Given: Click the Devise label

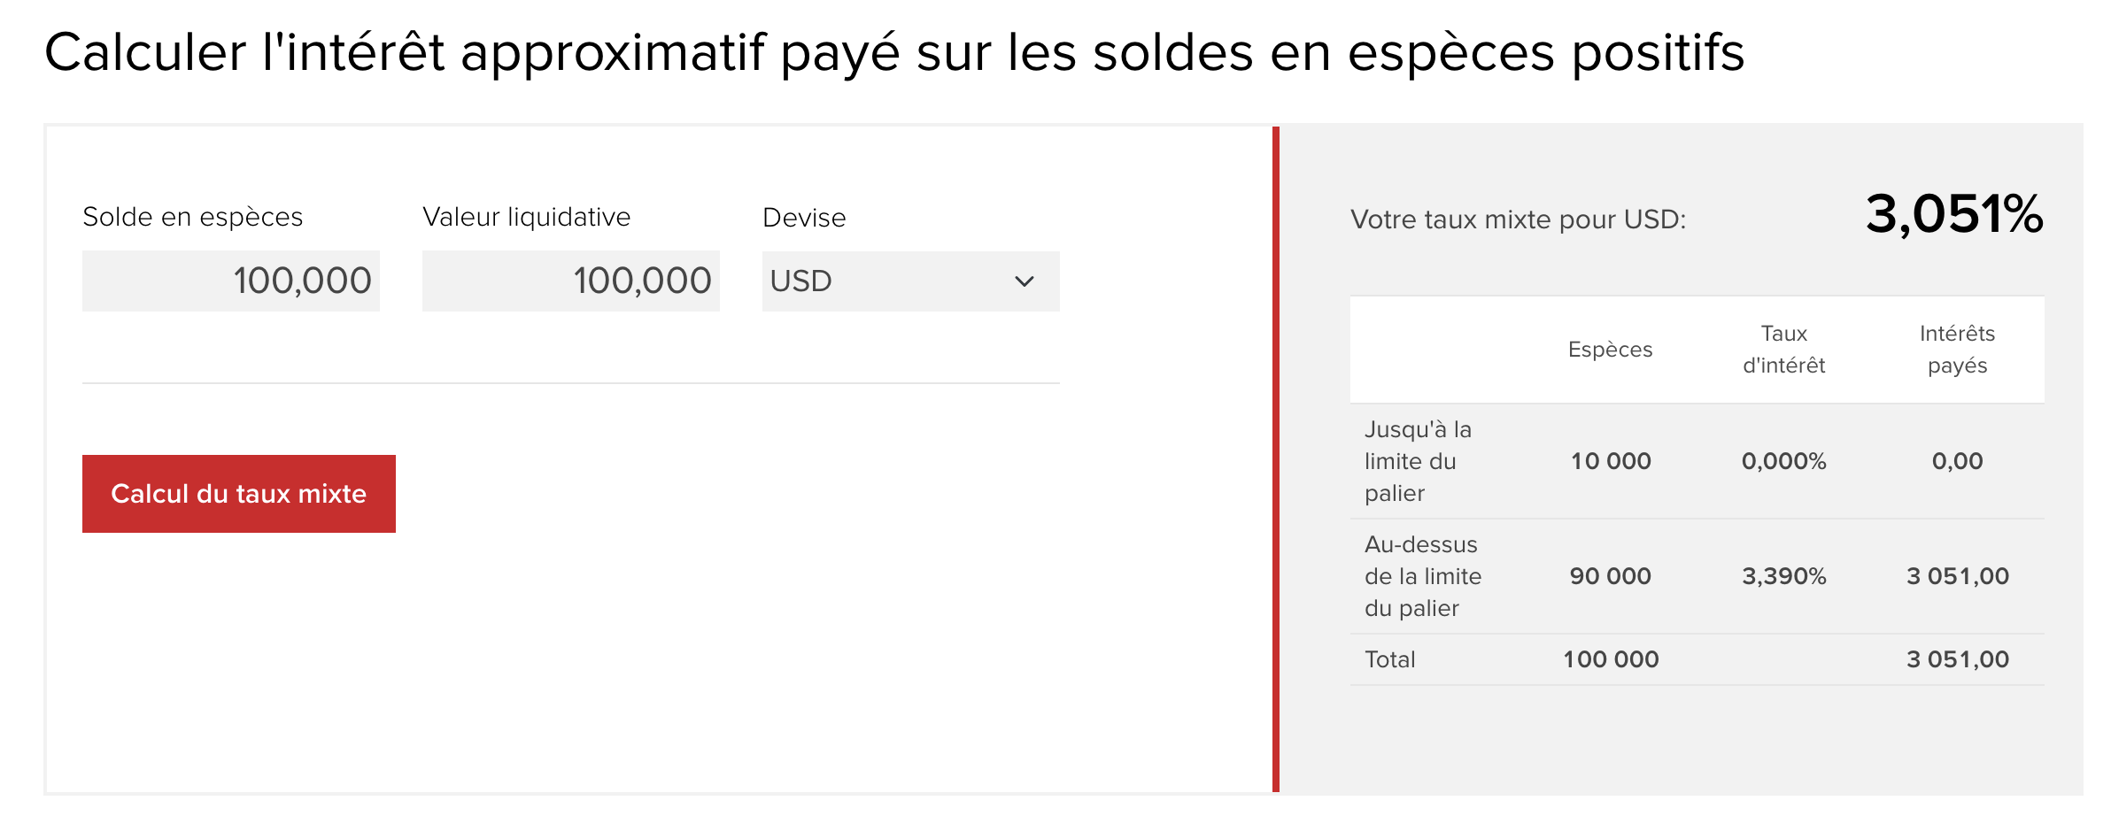Looking at the screenshot, I should point(803,218).
